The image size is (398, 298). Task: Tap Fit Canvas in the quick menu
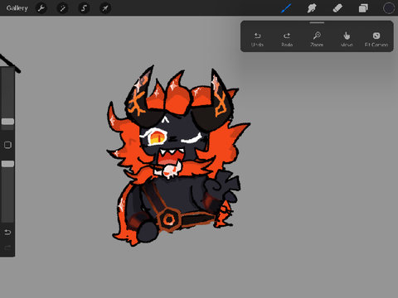tap(376, 39)
